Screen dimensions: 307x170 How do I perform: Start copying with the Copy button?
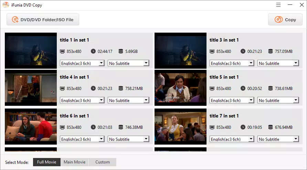pos(285,20)
